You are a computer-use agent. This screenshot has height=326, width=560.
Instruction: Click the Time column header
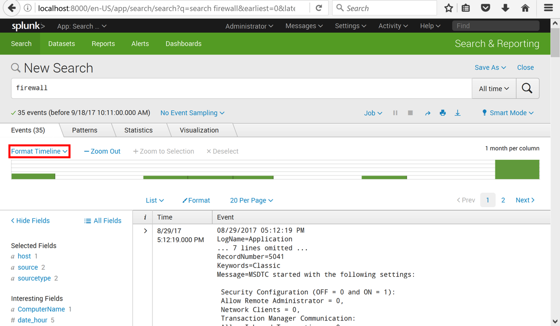tap(182, 217)
